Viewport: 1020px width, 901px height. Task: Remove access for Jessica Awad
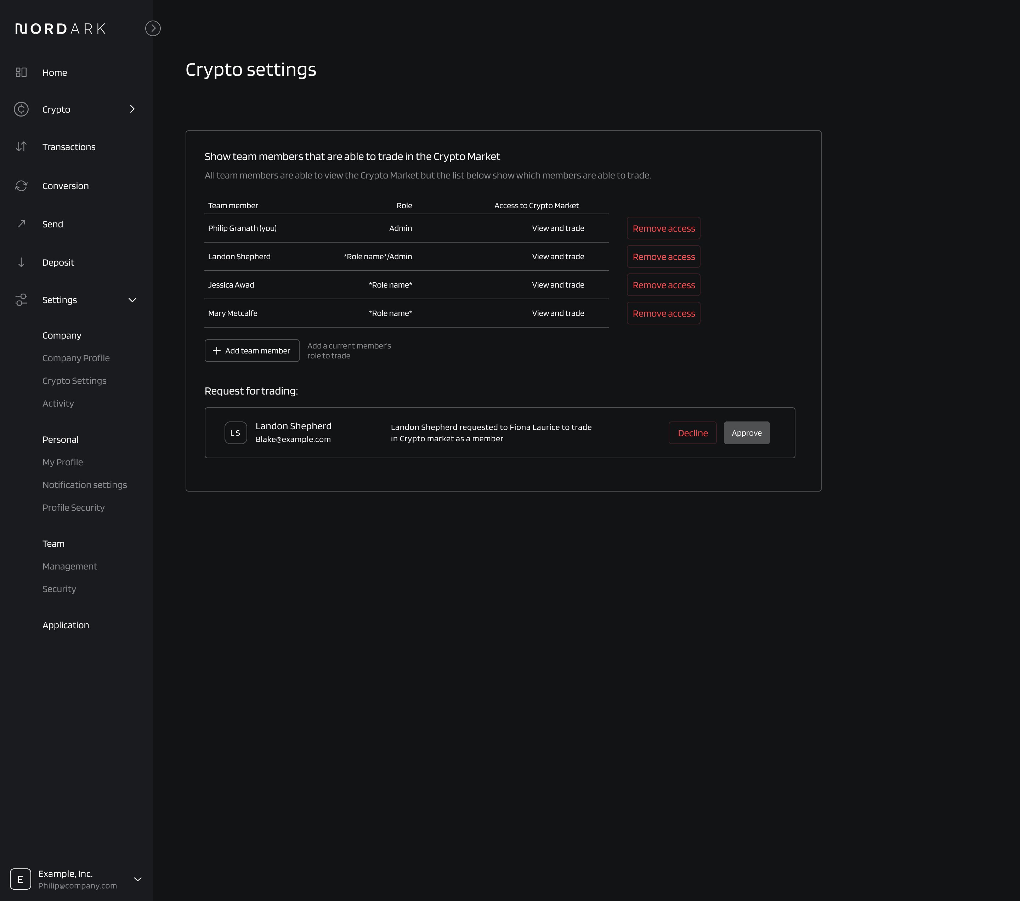[x=663, y=285]
